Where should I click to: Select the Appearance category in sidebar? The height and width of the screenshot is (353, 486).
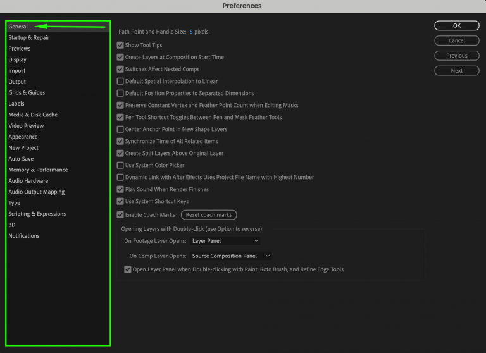point(23,137)
